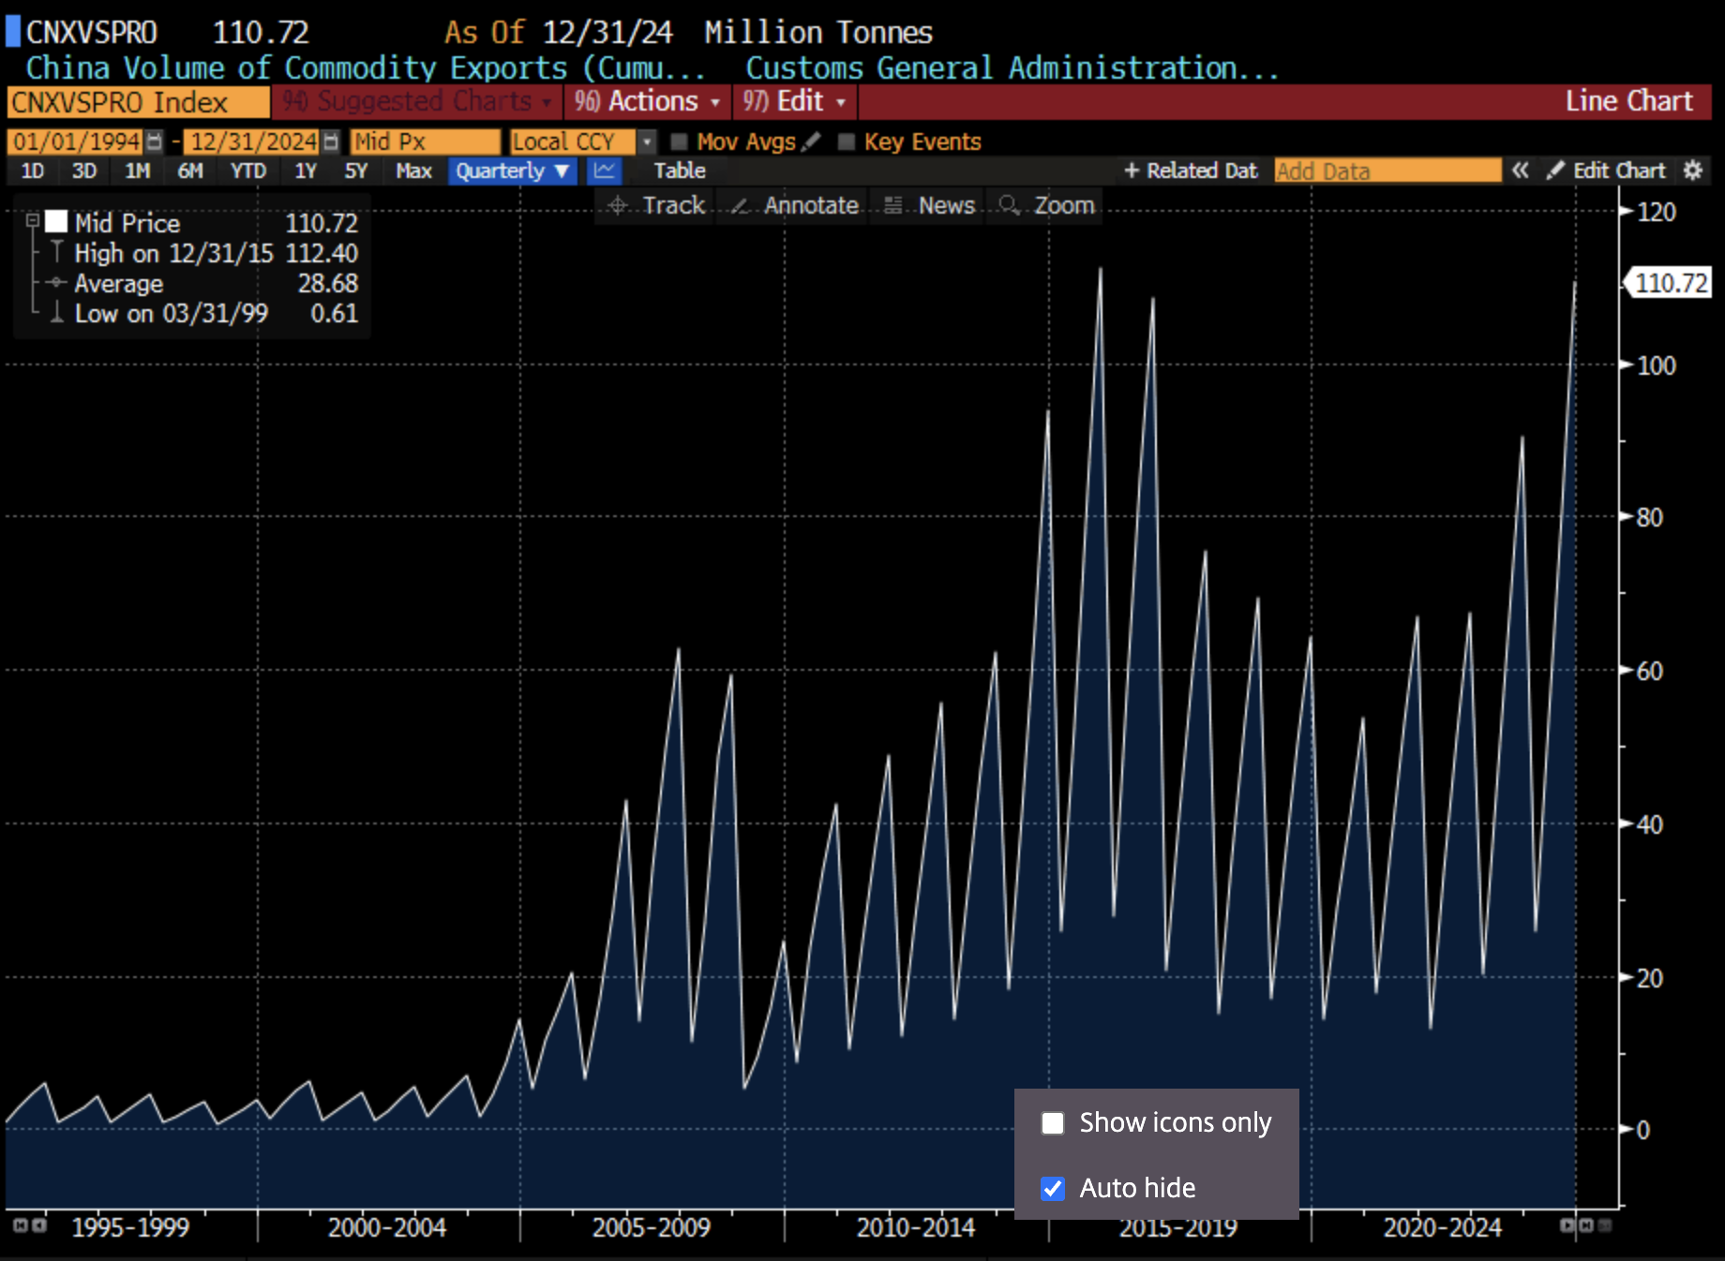Click the line chart type icon

coord(605,171)
